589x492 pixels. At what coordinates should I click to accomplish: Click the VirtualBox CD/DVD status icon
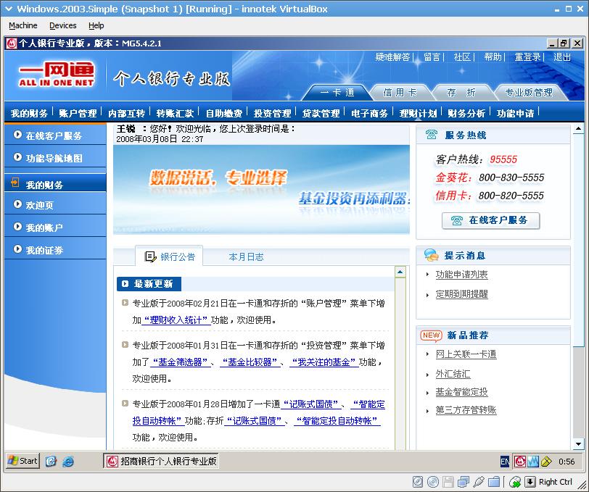click(433, 481)
